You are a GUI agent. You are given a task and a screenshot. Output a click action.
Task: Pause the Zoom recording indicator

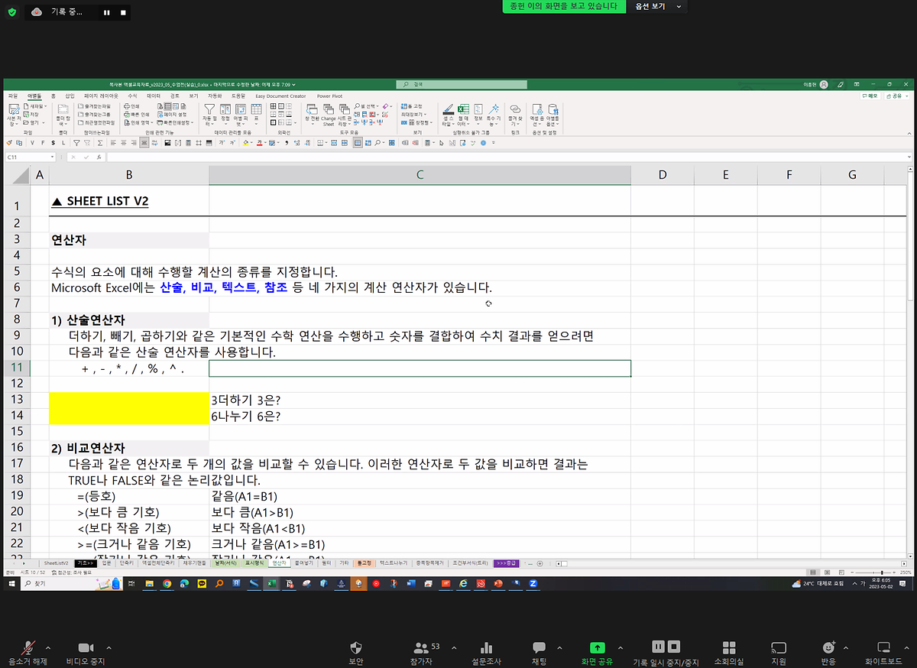pyautogui.click(x=106, y=13)
